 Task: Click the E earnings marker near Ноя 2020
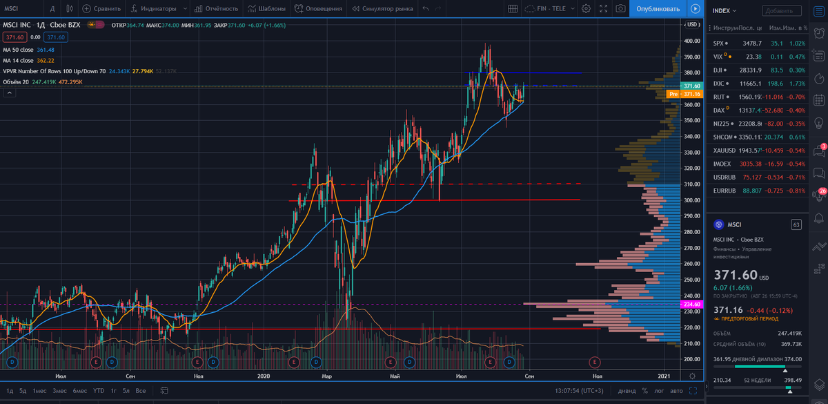[x=594, y=361]
